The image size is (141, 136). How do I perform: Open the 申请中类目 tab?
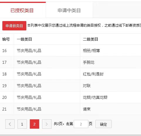[x=69, y=10]
